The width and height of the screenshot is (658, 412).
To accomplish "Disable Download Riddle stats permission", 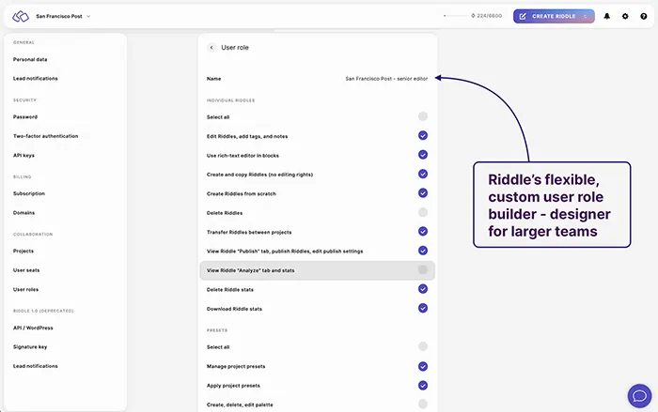I will tap(423, 308).
